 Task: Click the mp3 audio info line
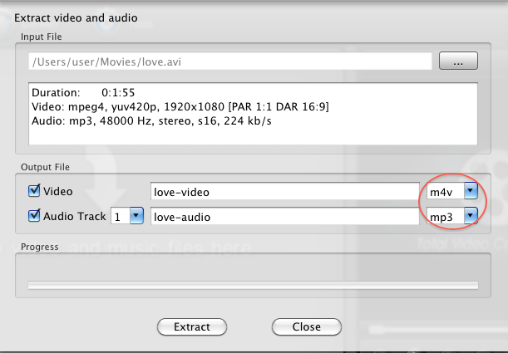(x=151, y=121)
